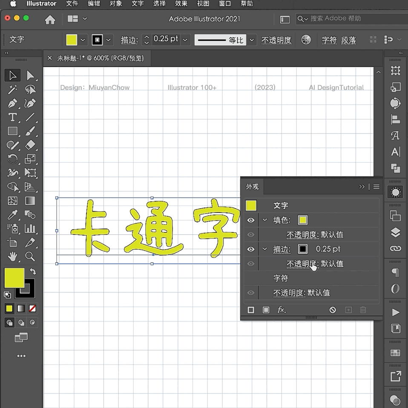408x408 pixels.
Task: Toggle the bottom 不透明度 eye icon
Action: pyautogui.click(x=251, y=293)
